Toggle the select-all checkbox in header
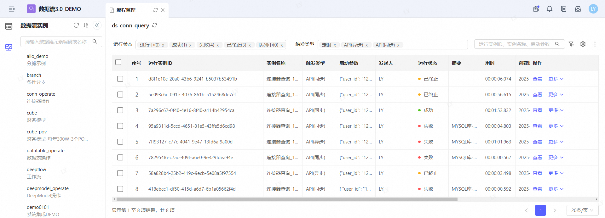The height and width of the screenshot is (218, 605). pyautogui.click(x=118, y=62)
